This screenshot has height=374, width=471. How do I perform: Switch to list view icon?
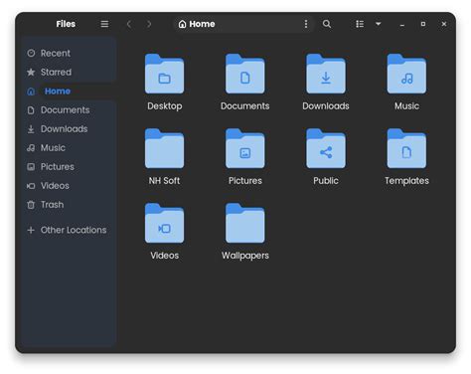pos(360,24)
